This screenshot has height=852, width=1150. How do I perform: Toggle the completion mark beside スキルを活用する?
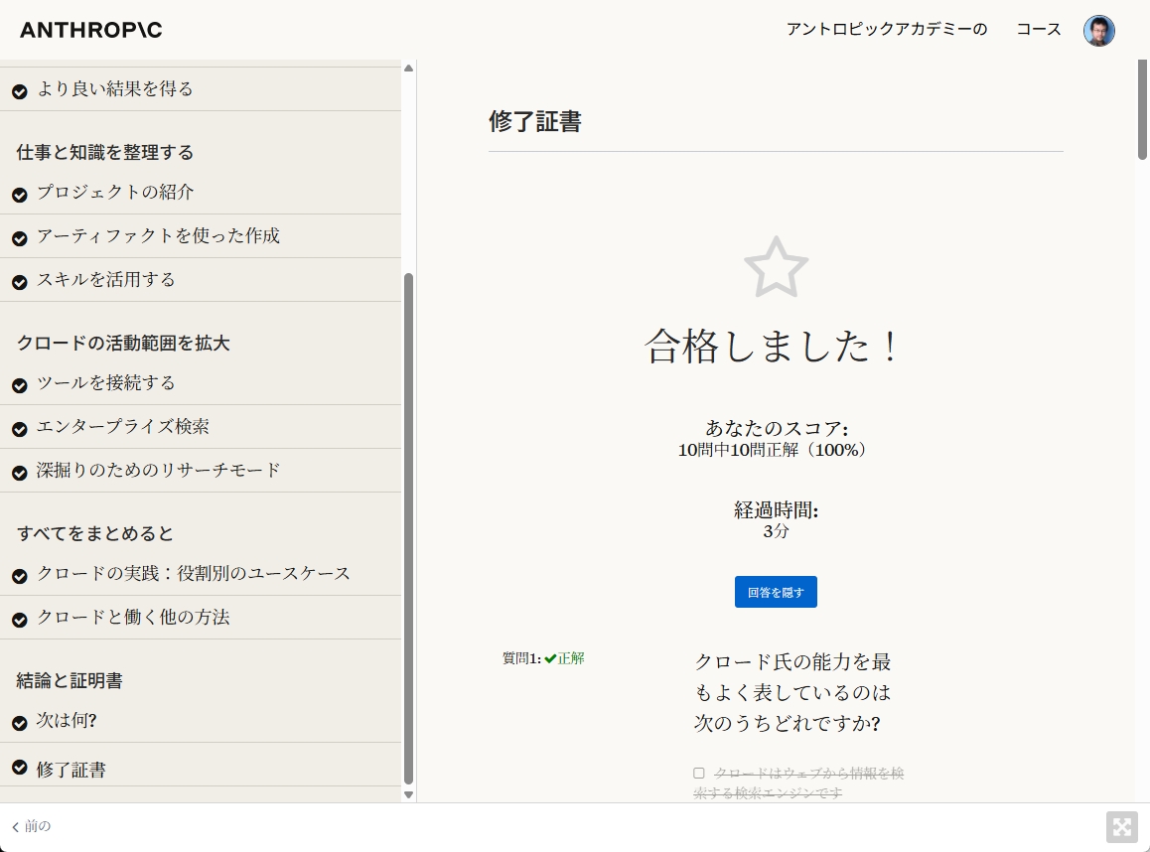pos(20,281)
